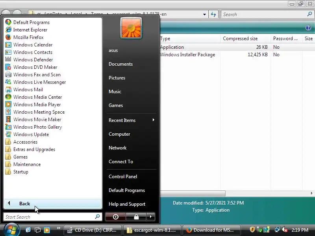Open address bar history dropdown
The height and width of the screenshot is (236, 315).
(204, 15)
